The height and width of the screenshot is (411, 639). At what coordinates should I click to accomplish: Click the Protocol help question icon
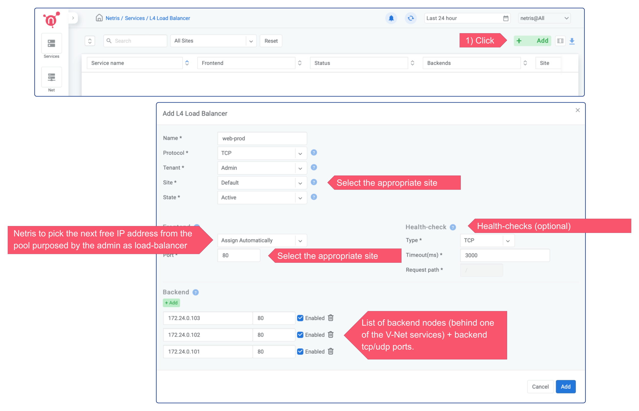coord(314,153)
